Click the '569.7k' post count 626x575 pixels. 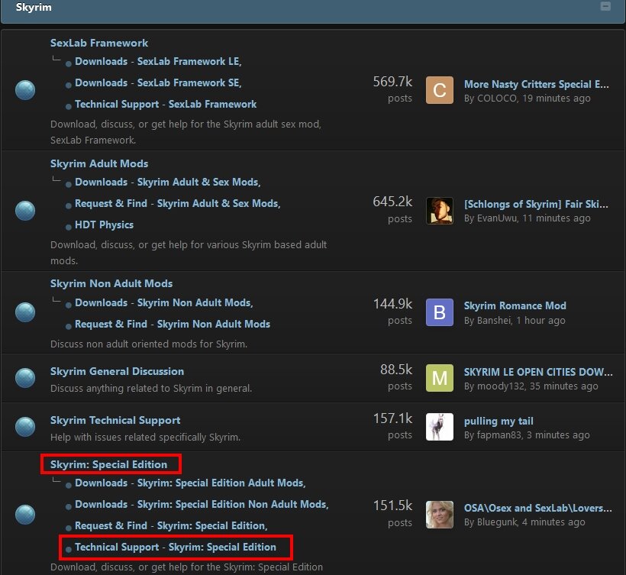tap(392, 82)
